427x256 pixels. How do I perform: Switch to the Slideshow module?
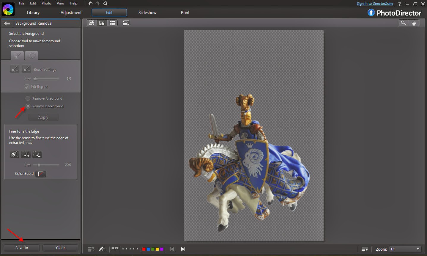click(147, 12)
